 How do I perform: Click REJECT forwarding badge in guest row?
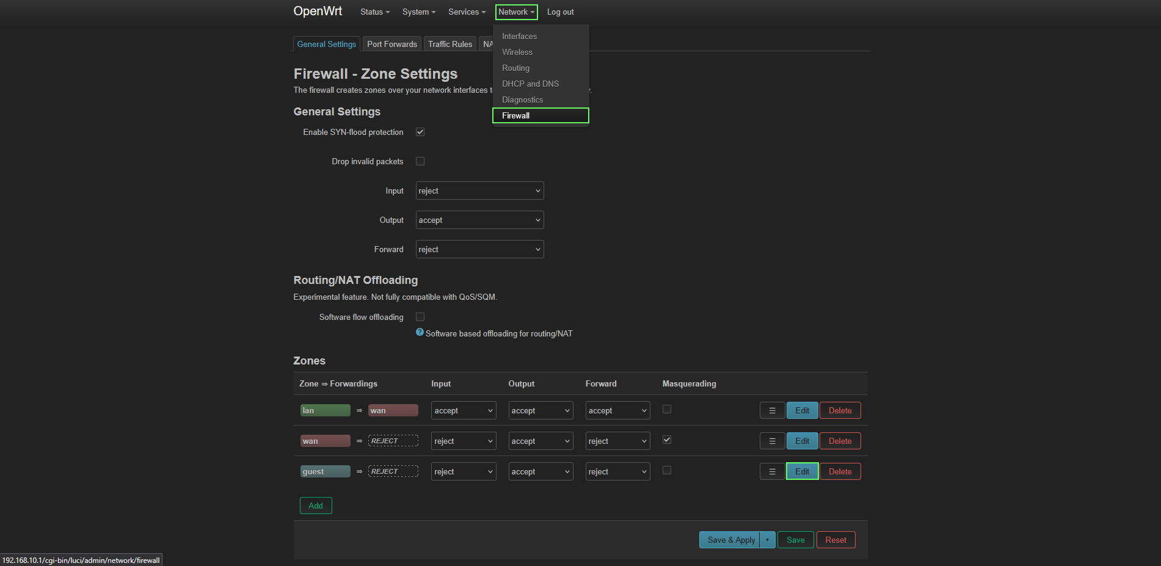[393, 471]
